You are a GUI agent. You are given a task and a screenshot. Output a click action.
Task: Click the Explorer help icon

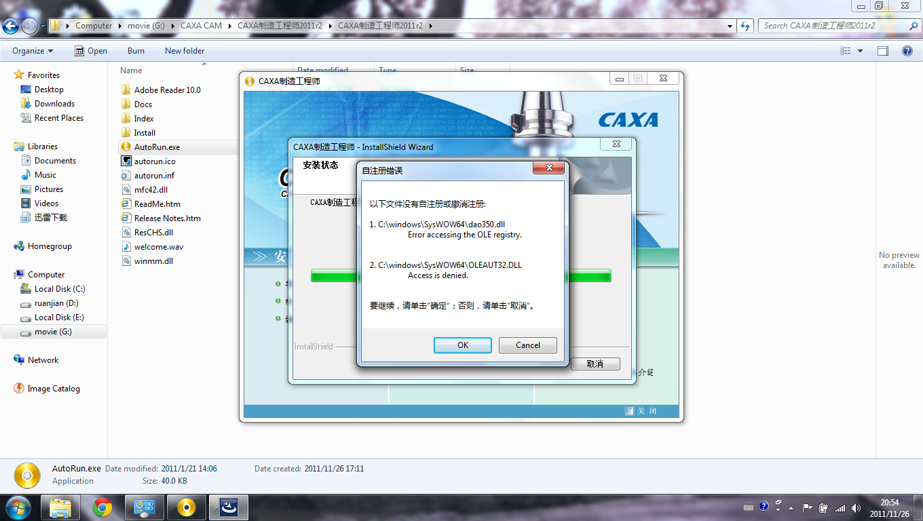click(907, 51)
